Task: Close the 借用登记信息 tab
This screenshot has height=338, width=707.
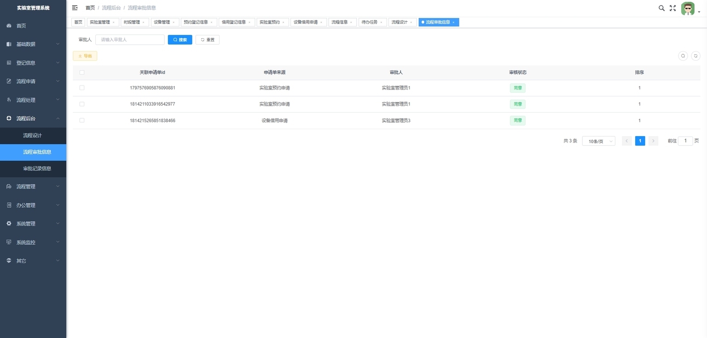Action: [x=249, y=23]
